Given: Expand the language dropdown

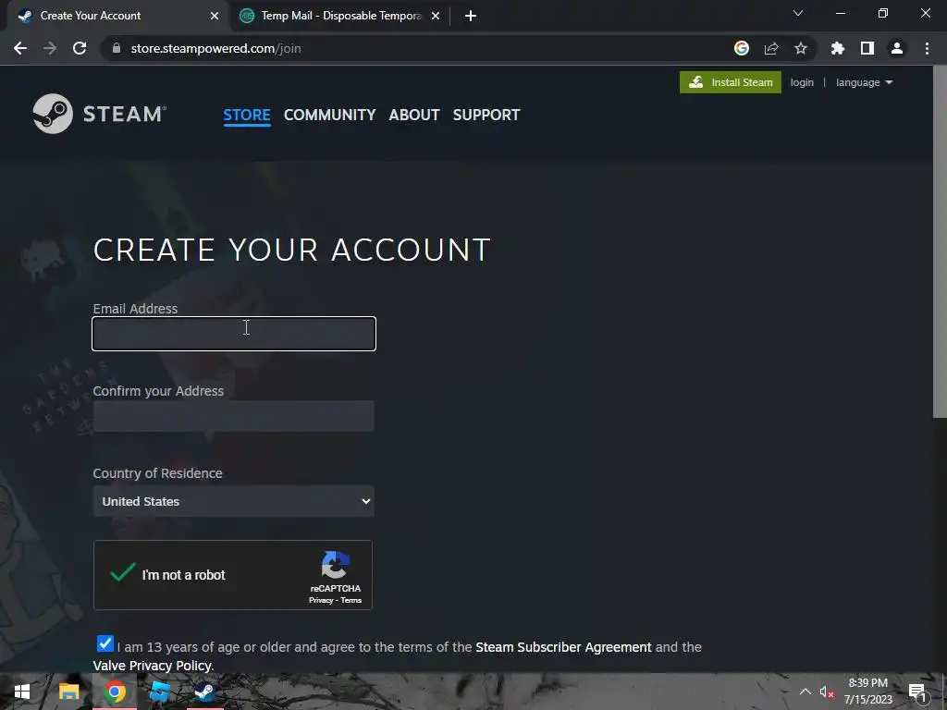Looking at the screenshot, I should 865,82.
